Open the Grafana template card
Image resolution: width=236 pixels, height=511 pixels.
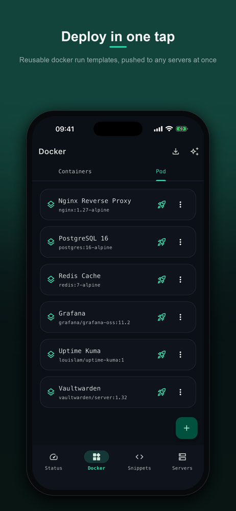click(118, 317)
